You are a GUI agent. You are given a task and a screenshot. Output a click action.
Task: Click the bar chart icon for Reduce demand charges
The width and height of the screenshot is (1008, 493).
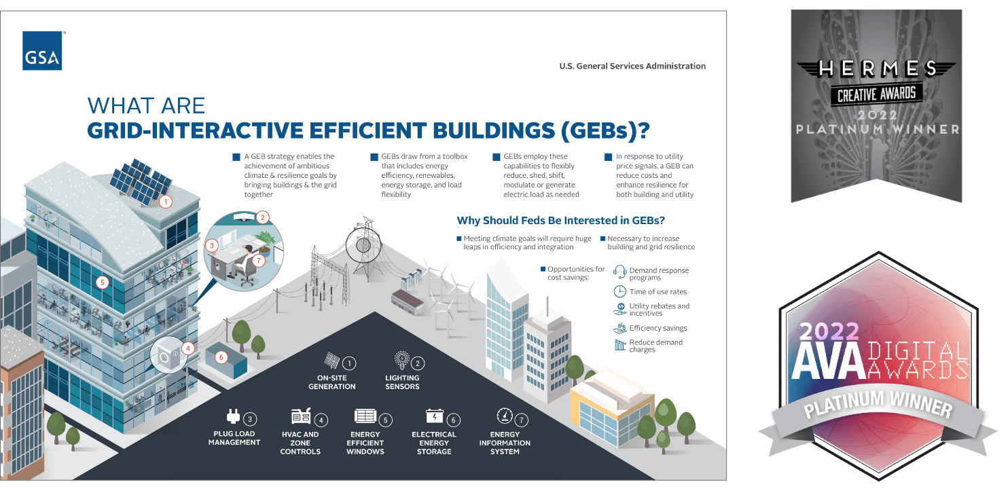(619, 345)
